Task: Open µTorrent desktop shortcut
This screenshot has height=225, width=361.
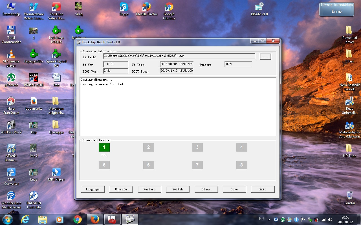Action: point(11,80)
